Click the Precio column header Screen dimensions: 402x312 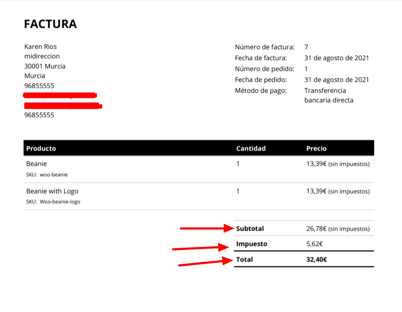(317, 148)
